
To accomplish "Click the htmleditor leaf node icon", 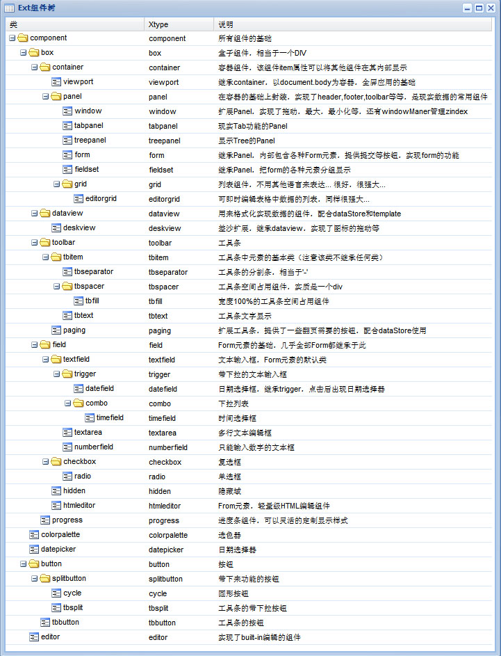I will click(x=56, y=506).
